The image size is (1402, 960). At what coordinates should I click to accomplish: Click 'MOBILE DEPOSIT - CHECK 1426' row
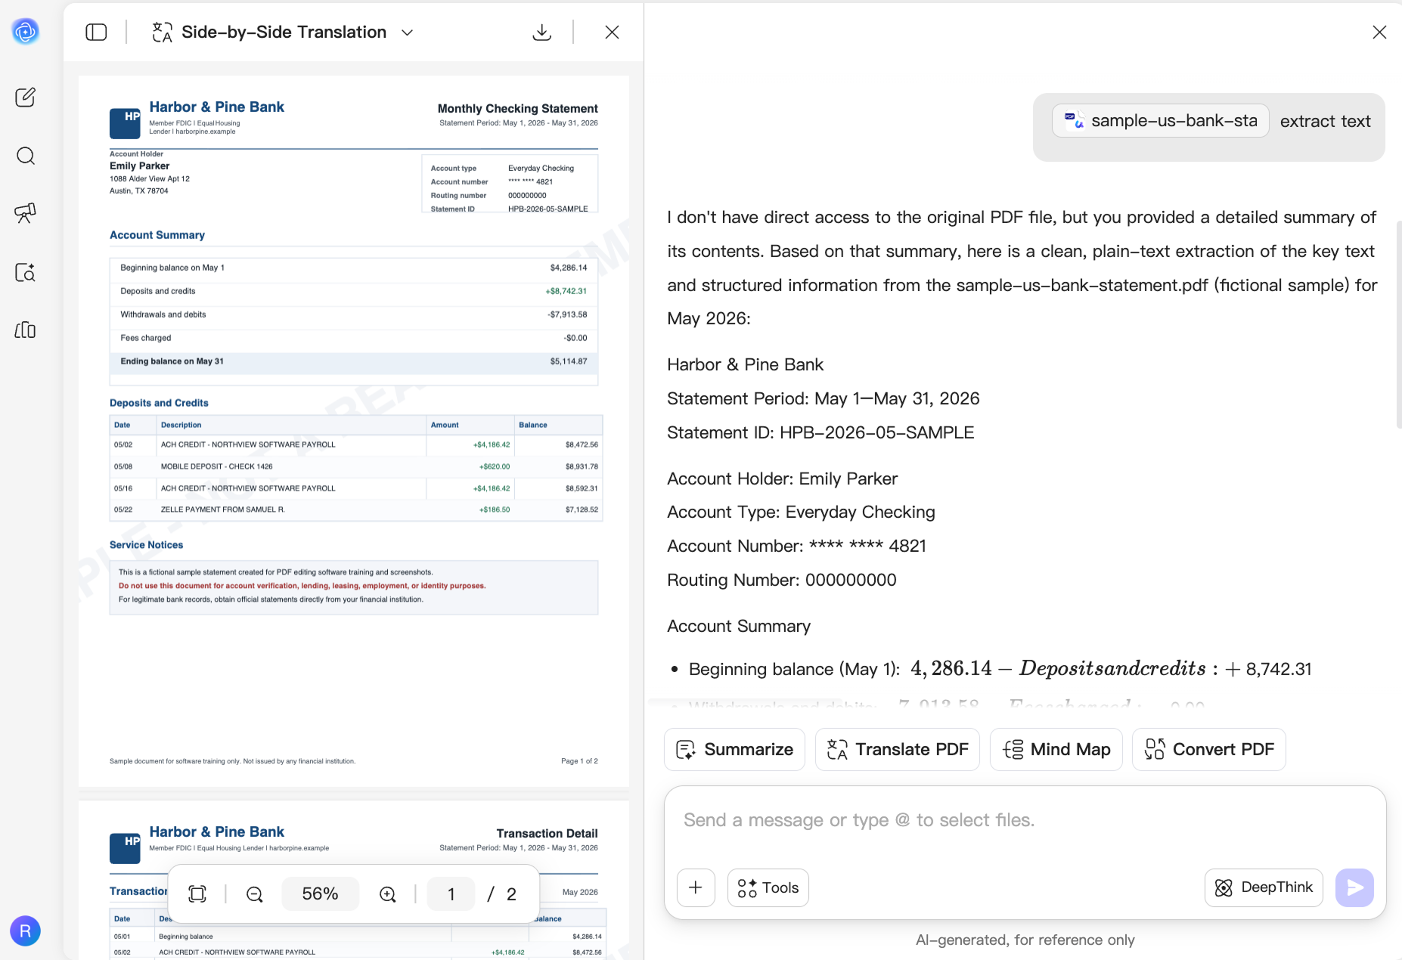[x=356, y=466]
